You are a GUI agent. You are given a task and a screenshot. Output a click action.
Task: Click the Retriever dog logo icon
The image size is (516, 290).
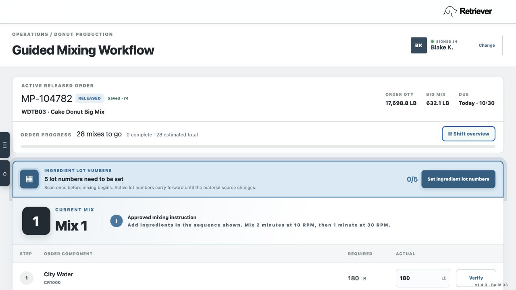coord(450,11)
